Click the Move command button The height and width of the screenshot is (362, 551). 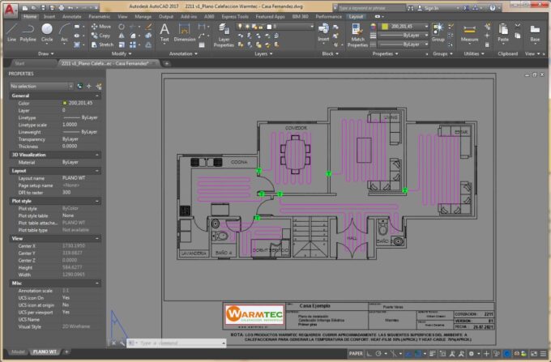[x=100, y=26]
